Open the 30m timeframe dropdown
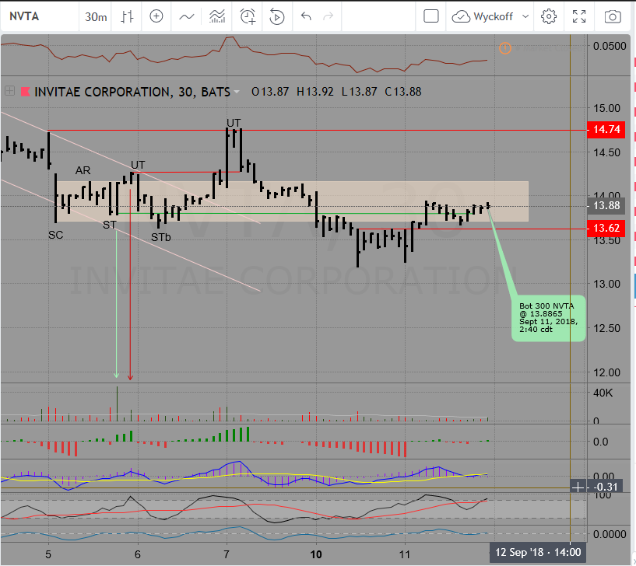636x566 pixels. click(x=97, y=16)
